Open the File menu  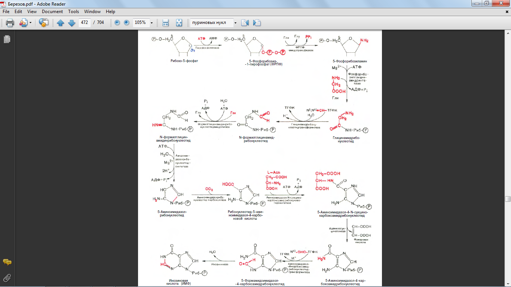(x=6, y=12)
